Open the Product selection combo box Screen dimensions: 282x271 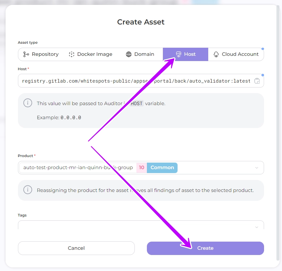pyautogui.click(x=215, y=168)
